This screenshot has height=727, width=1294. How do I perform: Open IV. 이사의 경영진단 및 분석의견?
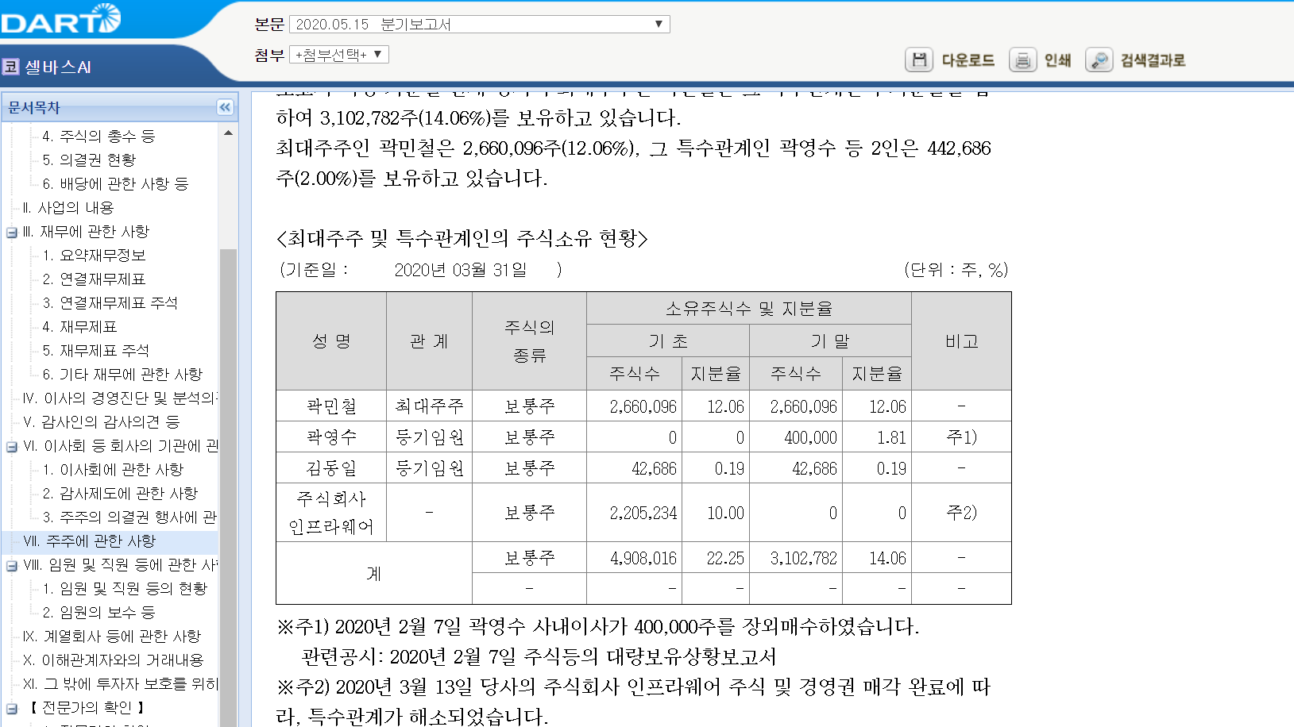pos(120,398)
